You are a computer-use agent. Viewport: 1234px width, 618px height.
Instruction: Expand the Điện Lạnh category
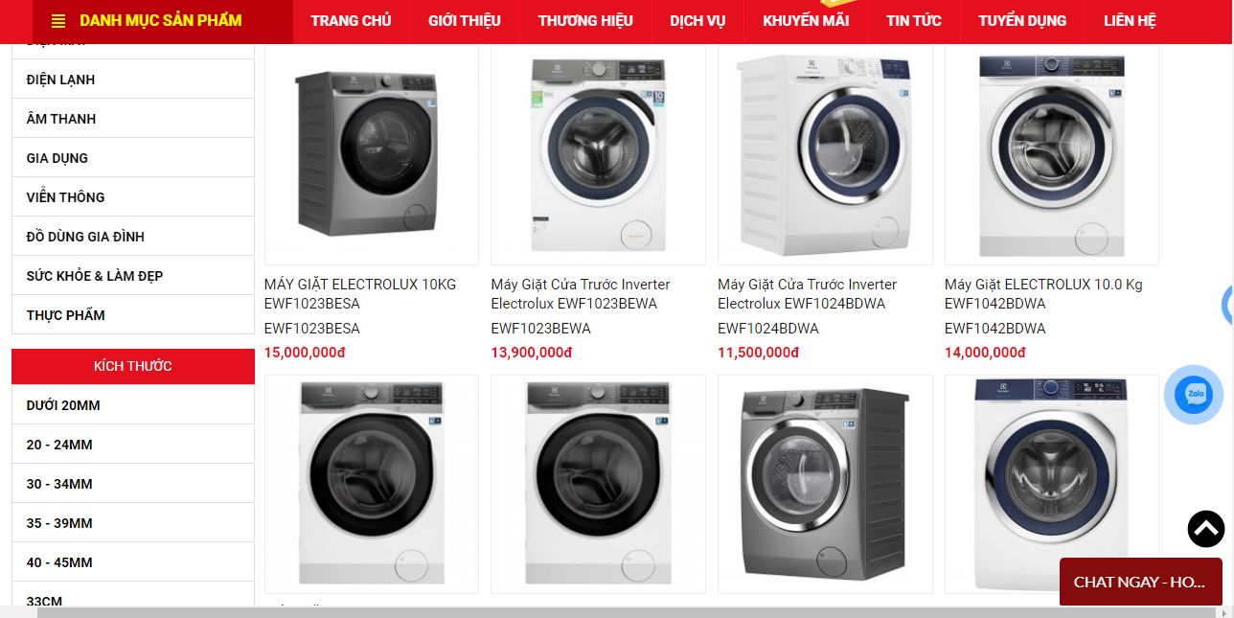pyautogui.click(x=133, y=80)
